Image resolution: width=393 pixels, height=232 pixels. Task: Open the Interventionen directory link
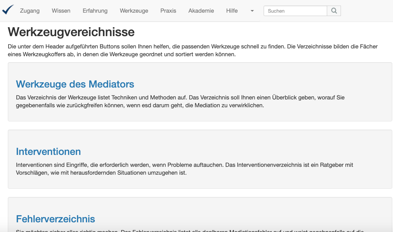coord(48,152)
